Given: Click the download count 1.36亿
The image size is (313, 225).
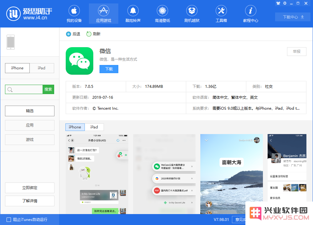Looking at the screenshot, I should point(211,87).
